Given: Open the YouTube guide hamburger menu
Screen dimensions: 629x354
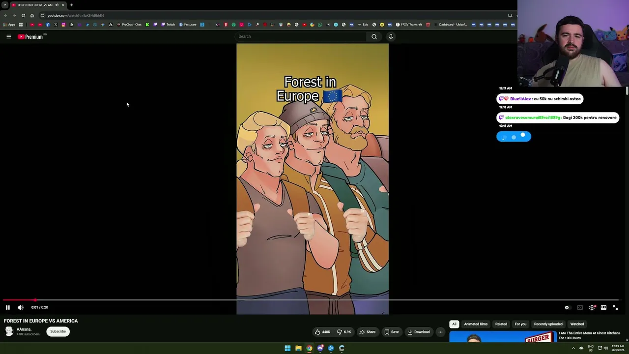Looking at the screenshot, I should (x=8, y=36).
